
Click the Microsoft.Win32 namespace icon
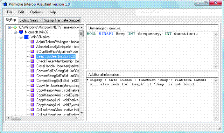tap(21, 32)
